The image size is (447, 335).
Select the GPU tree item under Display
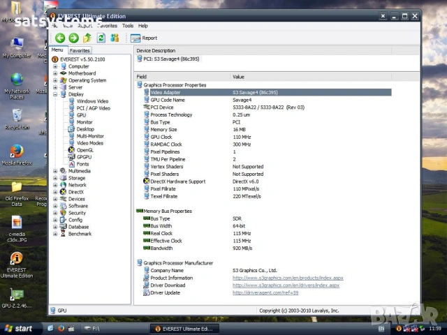(x=81, y=115)
